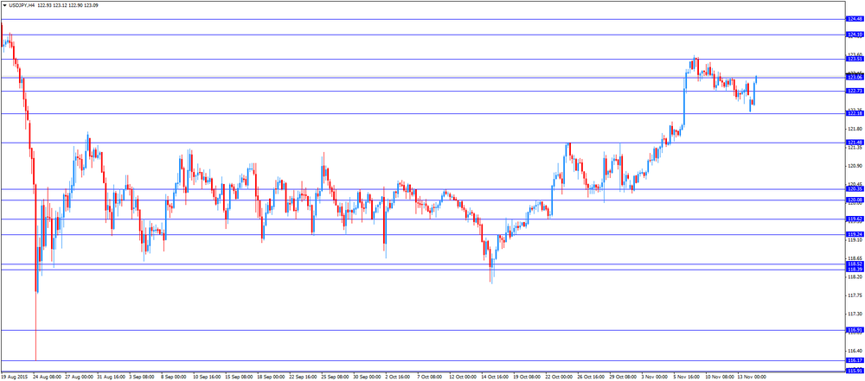Click the 10 Nov 08:00 time label
This screenshot has height=381, width=865.
pos(720,378)
